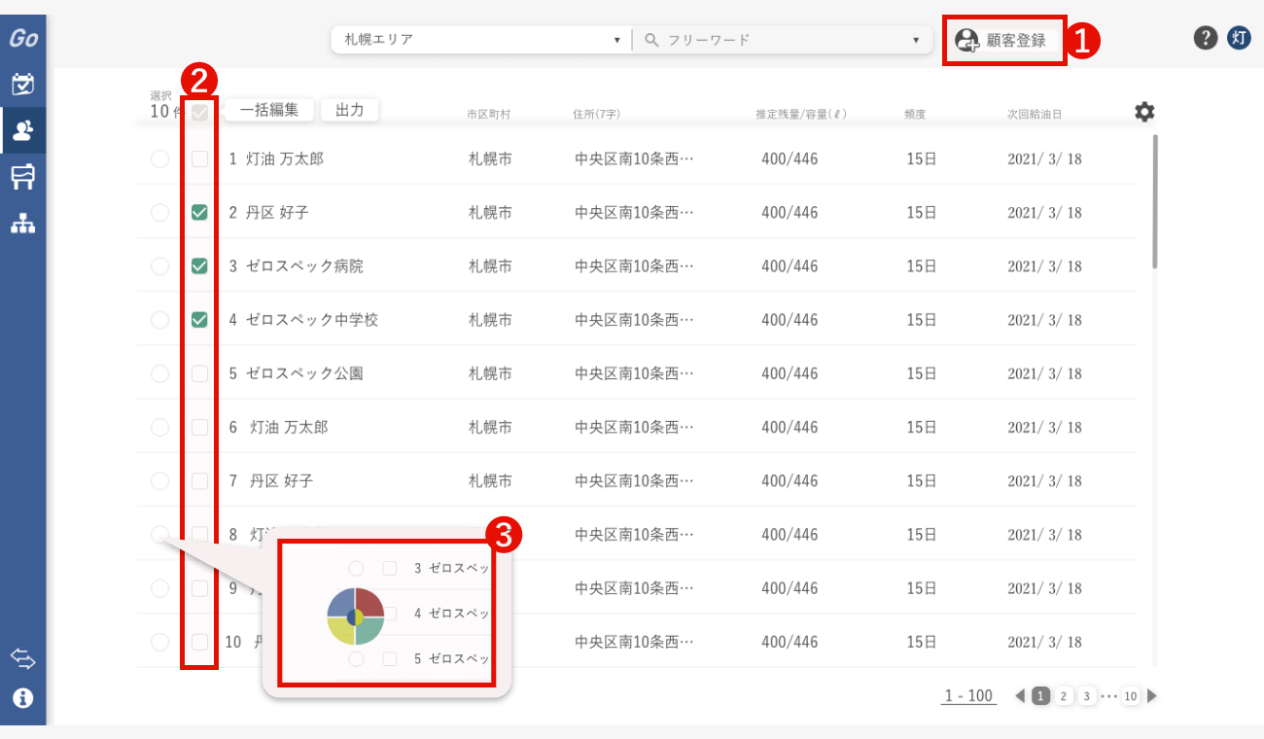Viewport: 1264px width, 739px height.
Task: Open the organization hierarchy sidebar icon
Action: tap(23, 224)
